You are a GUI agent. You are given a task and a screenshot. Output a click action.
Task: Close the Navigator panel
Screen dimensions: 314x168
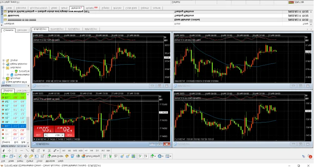28,86
